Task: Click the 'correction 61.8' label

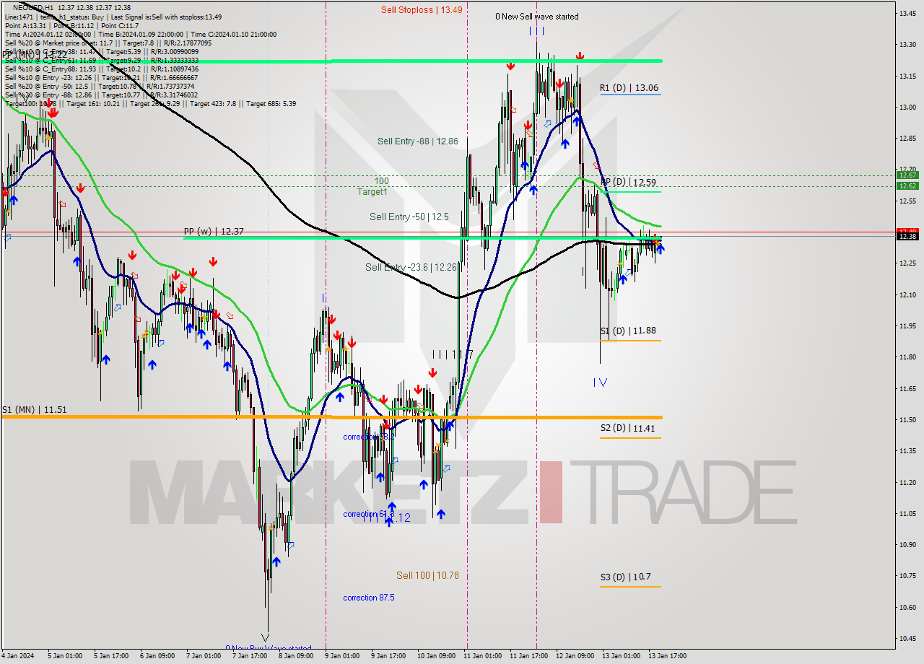Action: [x=367, y=514]
